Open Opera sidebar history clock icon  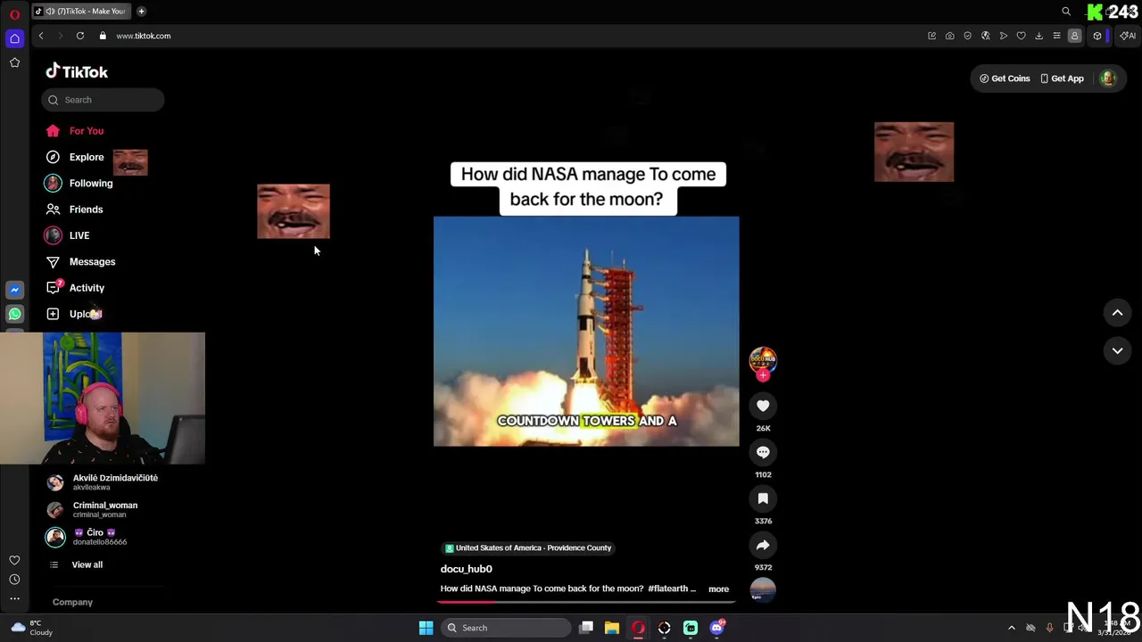(14, 580)
